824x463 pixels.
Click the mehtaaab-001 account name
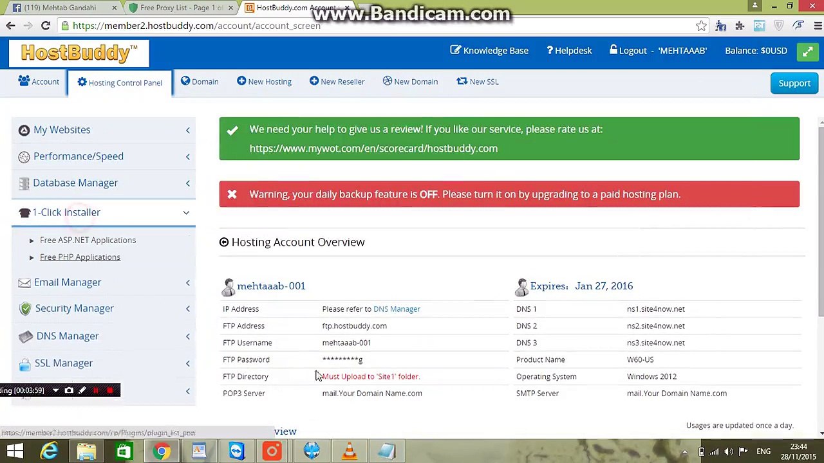coord(271,286)
